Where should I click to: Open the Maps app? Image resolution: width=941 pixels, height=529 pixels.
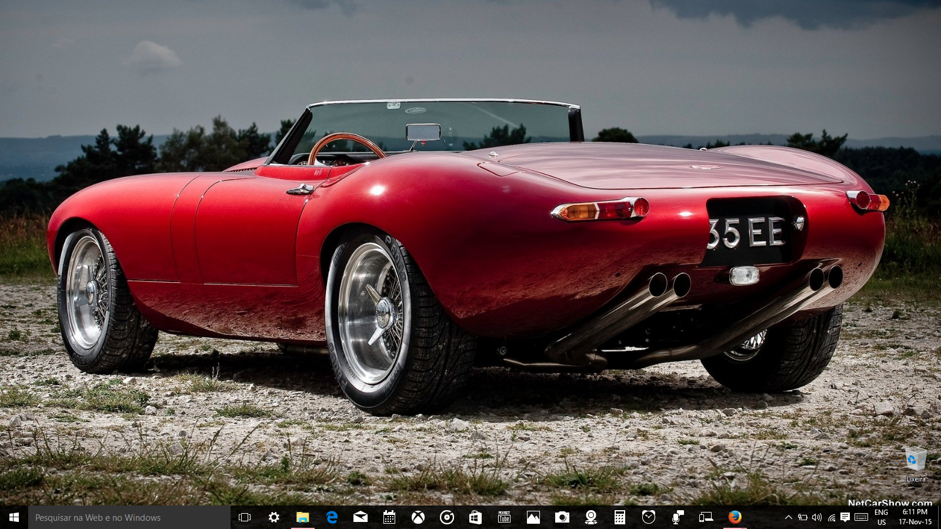591,517
